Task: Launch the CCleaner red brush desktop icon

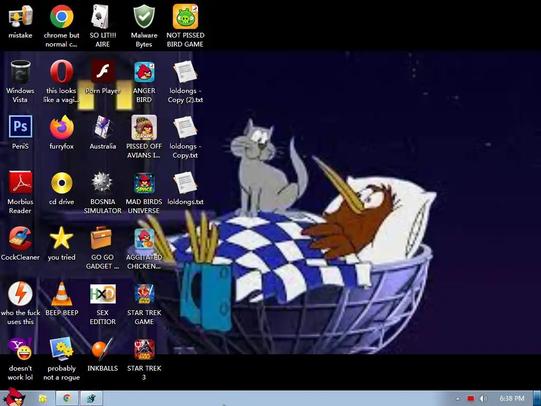Action: pyautogui.click(x=21, y=238)
